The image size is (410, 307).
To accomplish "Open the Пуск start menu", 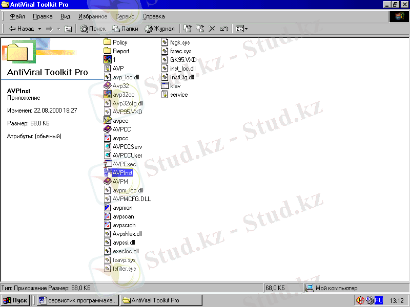I will tap(15, 300).
